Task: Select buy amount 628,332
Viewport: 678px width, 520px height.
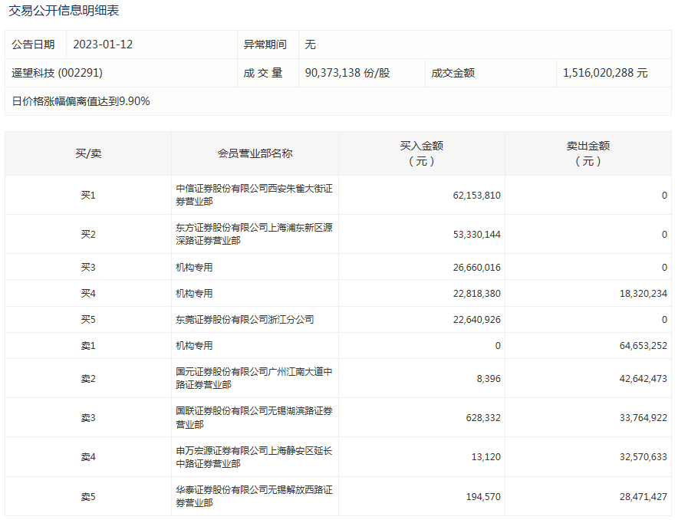Action: point(483,418)
